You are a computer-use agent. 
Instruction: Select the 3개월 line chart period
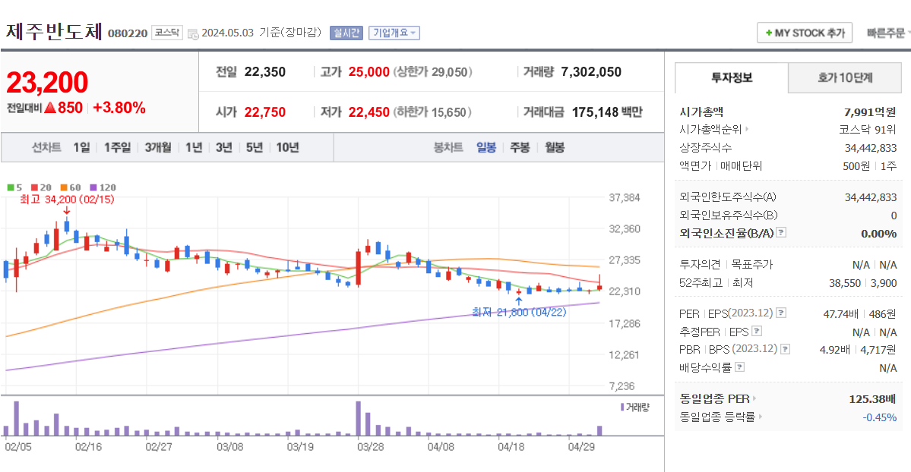[x=158, y=147]
